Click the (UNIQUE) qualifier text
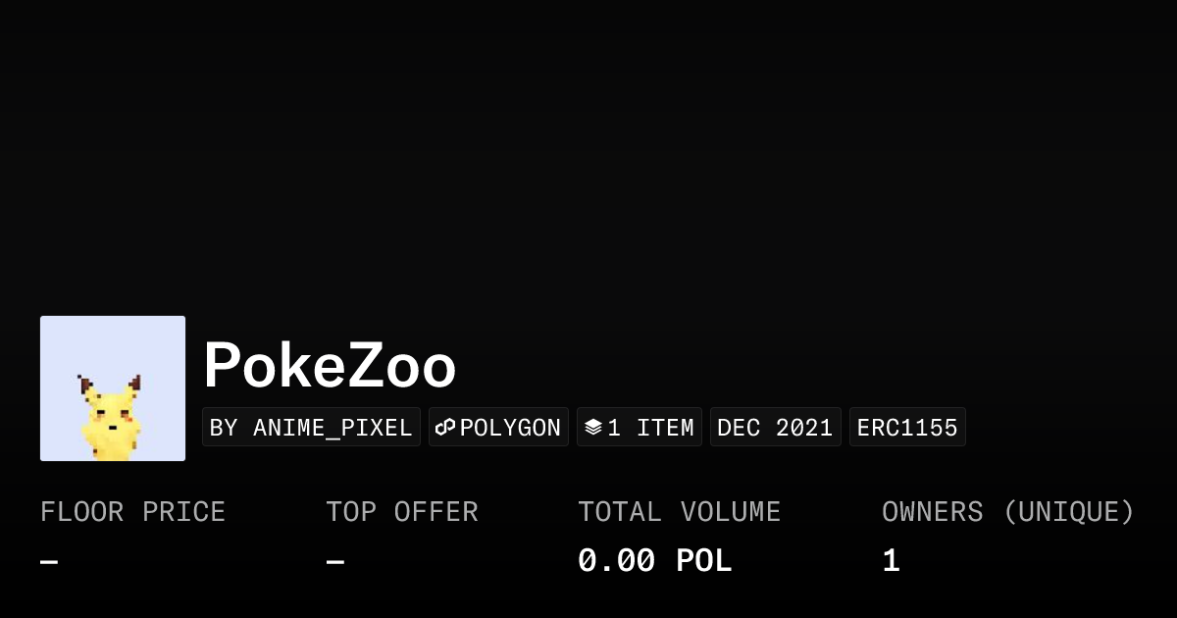 click(x=1068, y=512)
